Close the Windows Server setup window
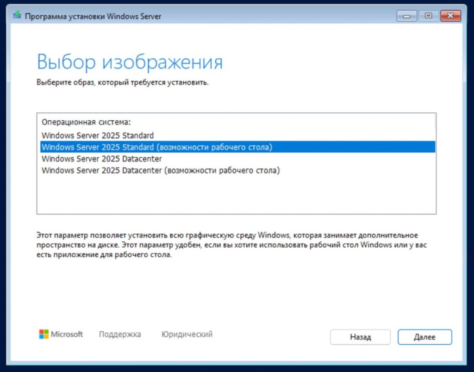 [x=450, y=16]
